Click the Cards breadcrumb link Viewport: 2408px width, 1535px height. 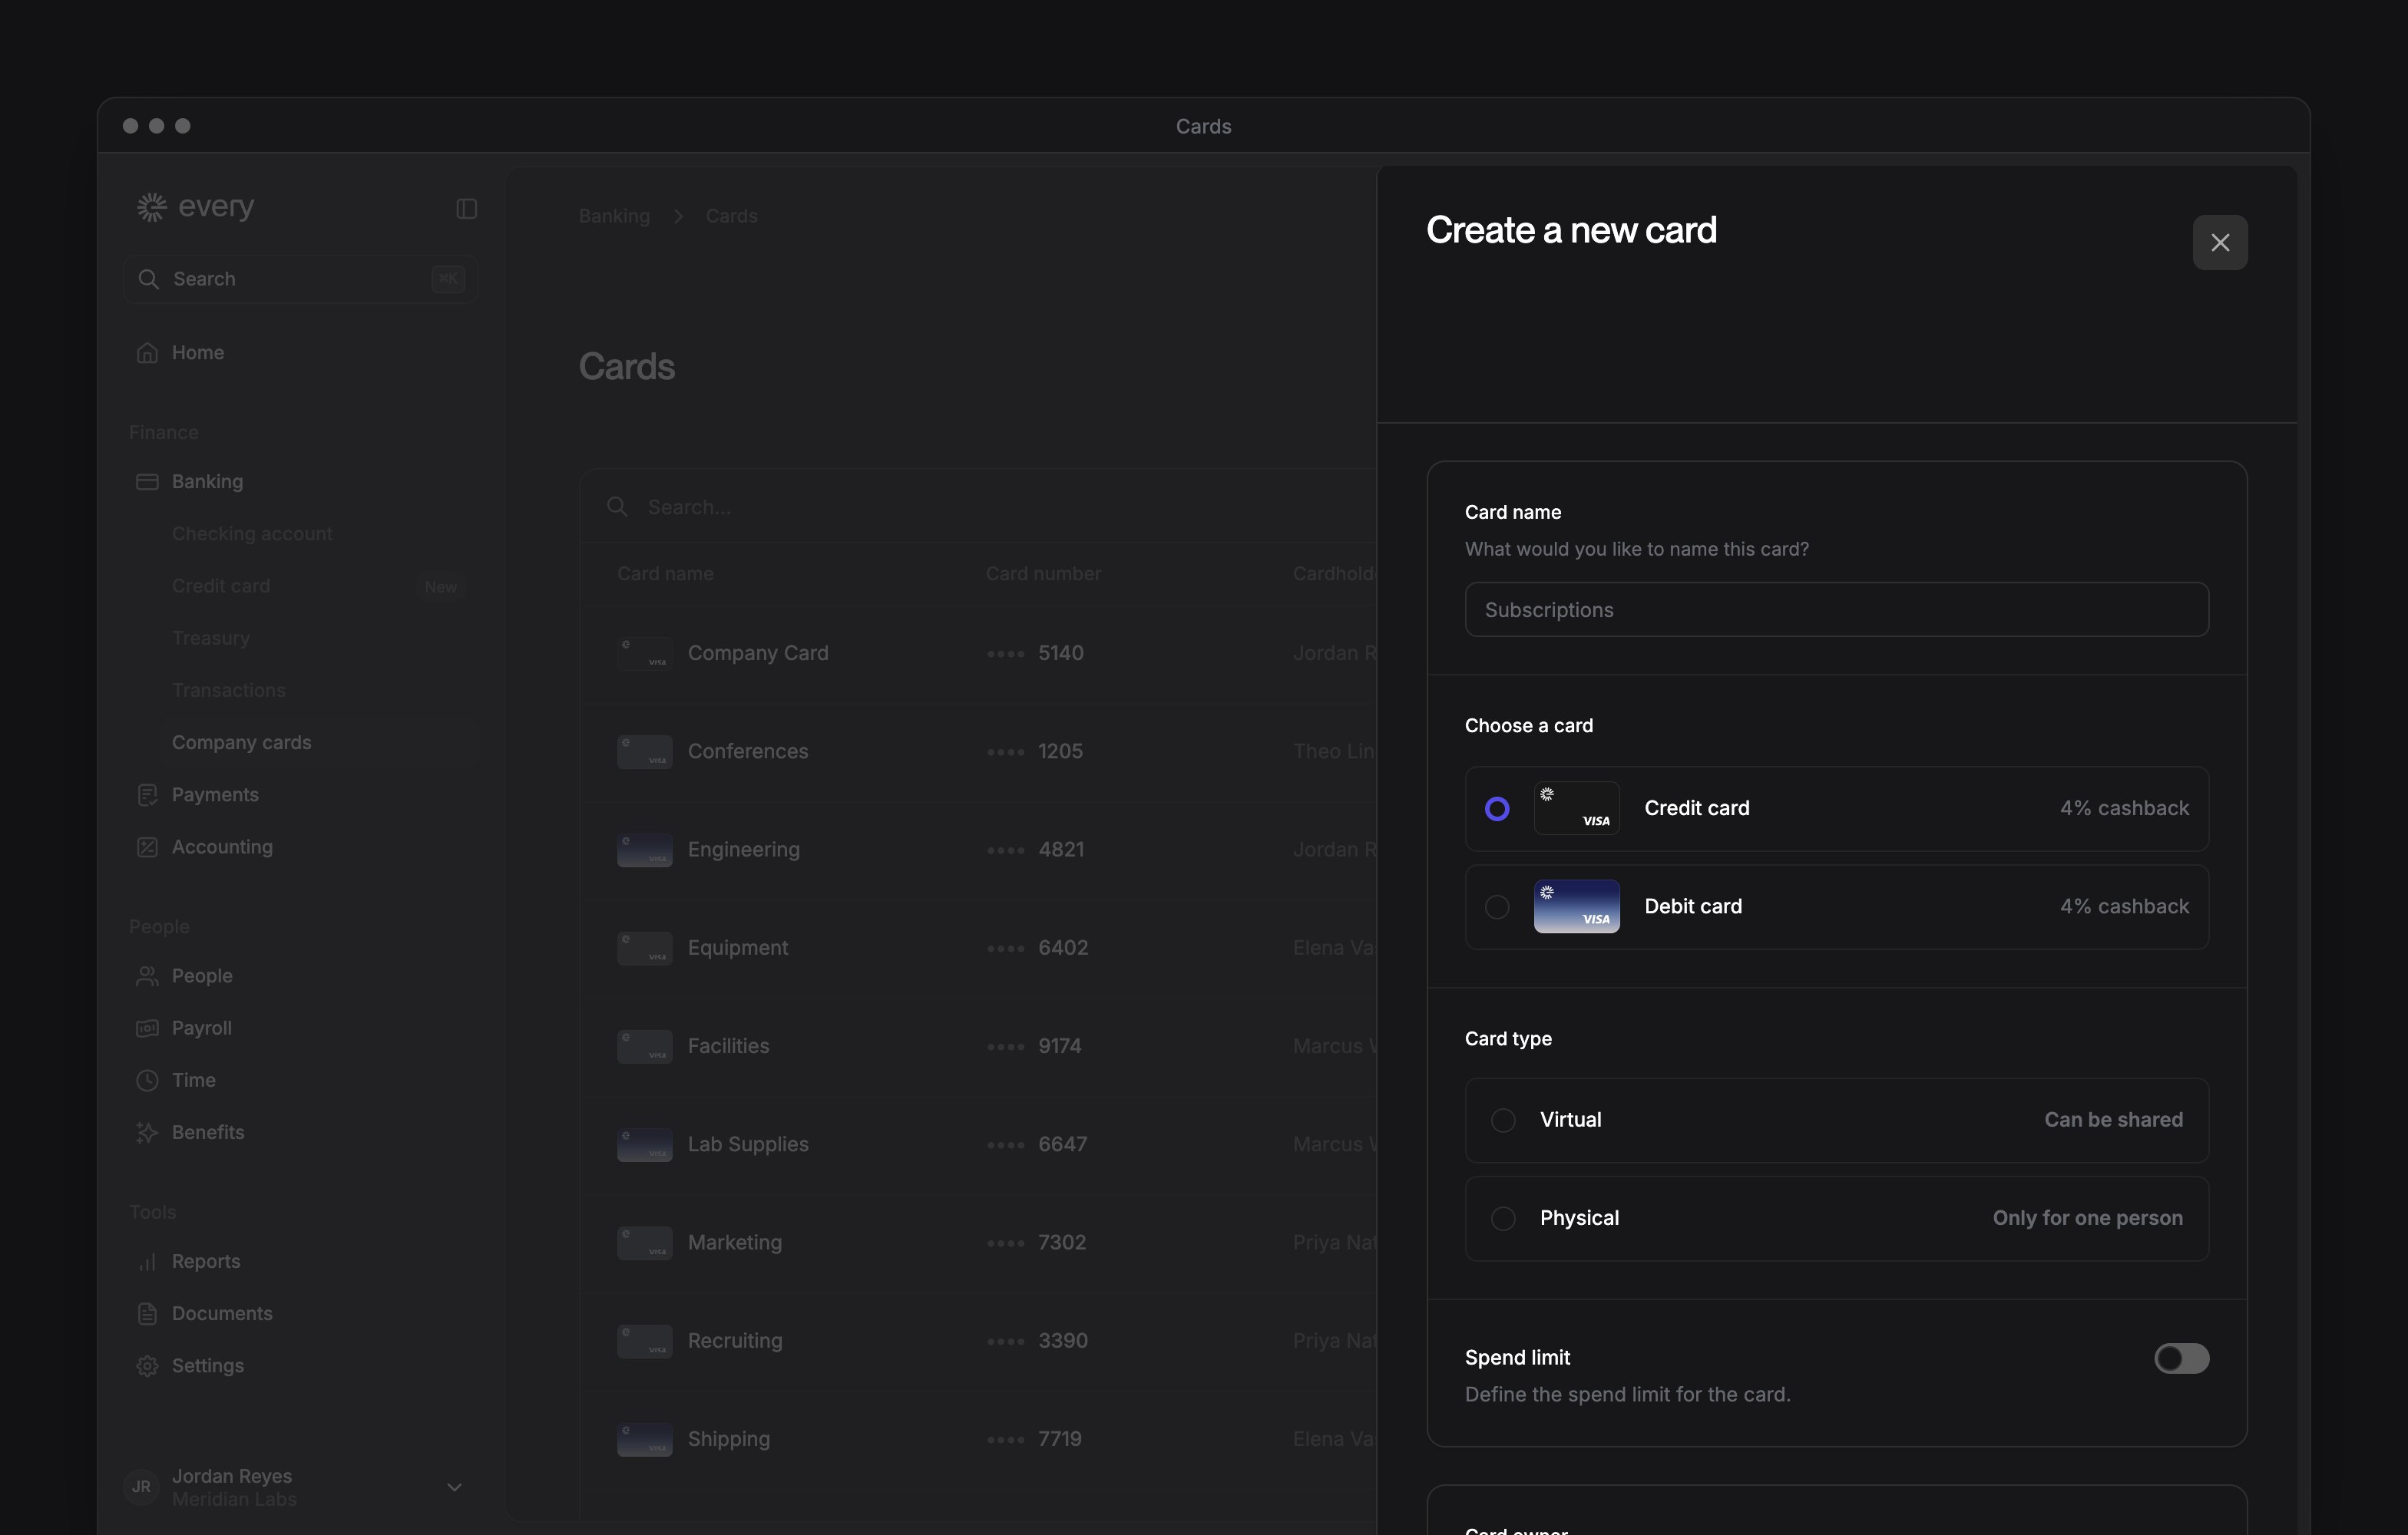coord(731,216)
